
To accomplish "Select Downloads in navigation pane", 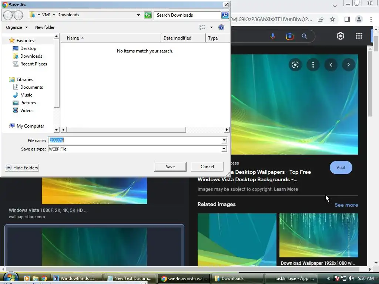I will pos(31,56).
